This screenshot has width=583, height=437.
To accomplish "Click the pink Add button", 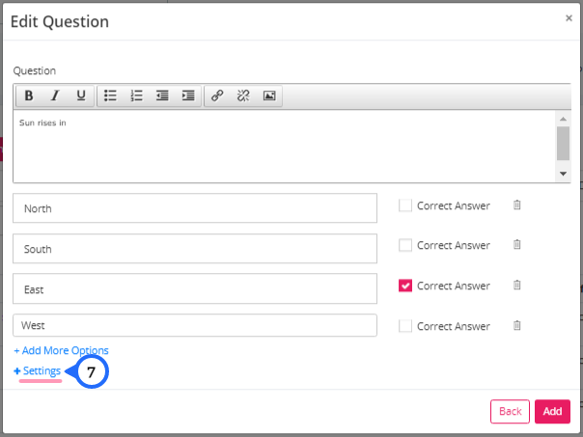I will [552, 411].
